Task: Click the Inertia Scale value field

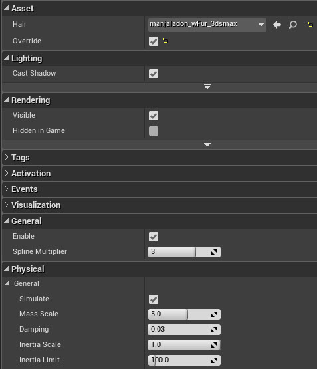Action: tap(184, 345)
